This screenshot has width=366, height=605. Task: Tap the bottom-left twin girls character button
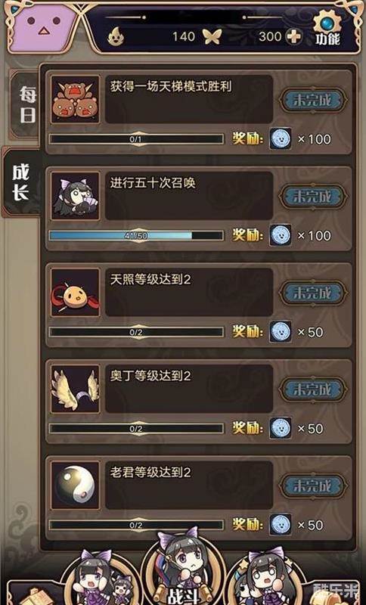(101, 579)
